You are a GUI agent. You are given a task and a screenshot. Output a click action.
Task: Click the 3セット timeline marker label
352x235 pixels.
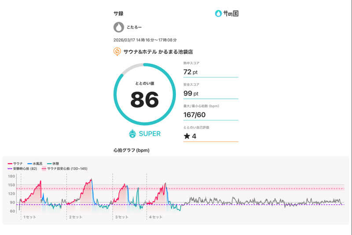(122, 217)
